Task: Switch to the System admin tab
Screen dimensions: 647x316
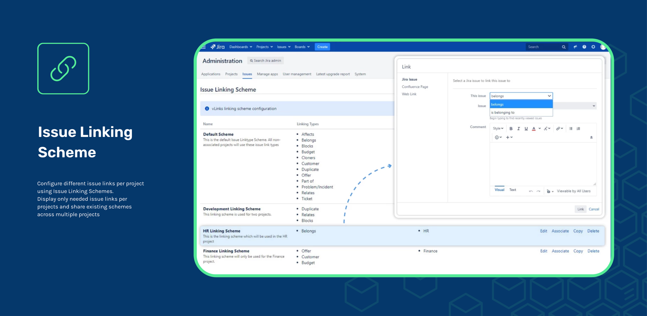Action: pos(360,74)
